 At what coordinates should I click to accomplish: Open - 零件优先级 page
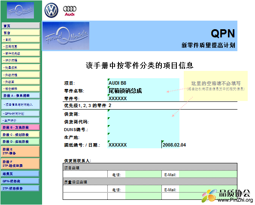(x=21, y=53)
